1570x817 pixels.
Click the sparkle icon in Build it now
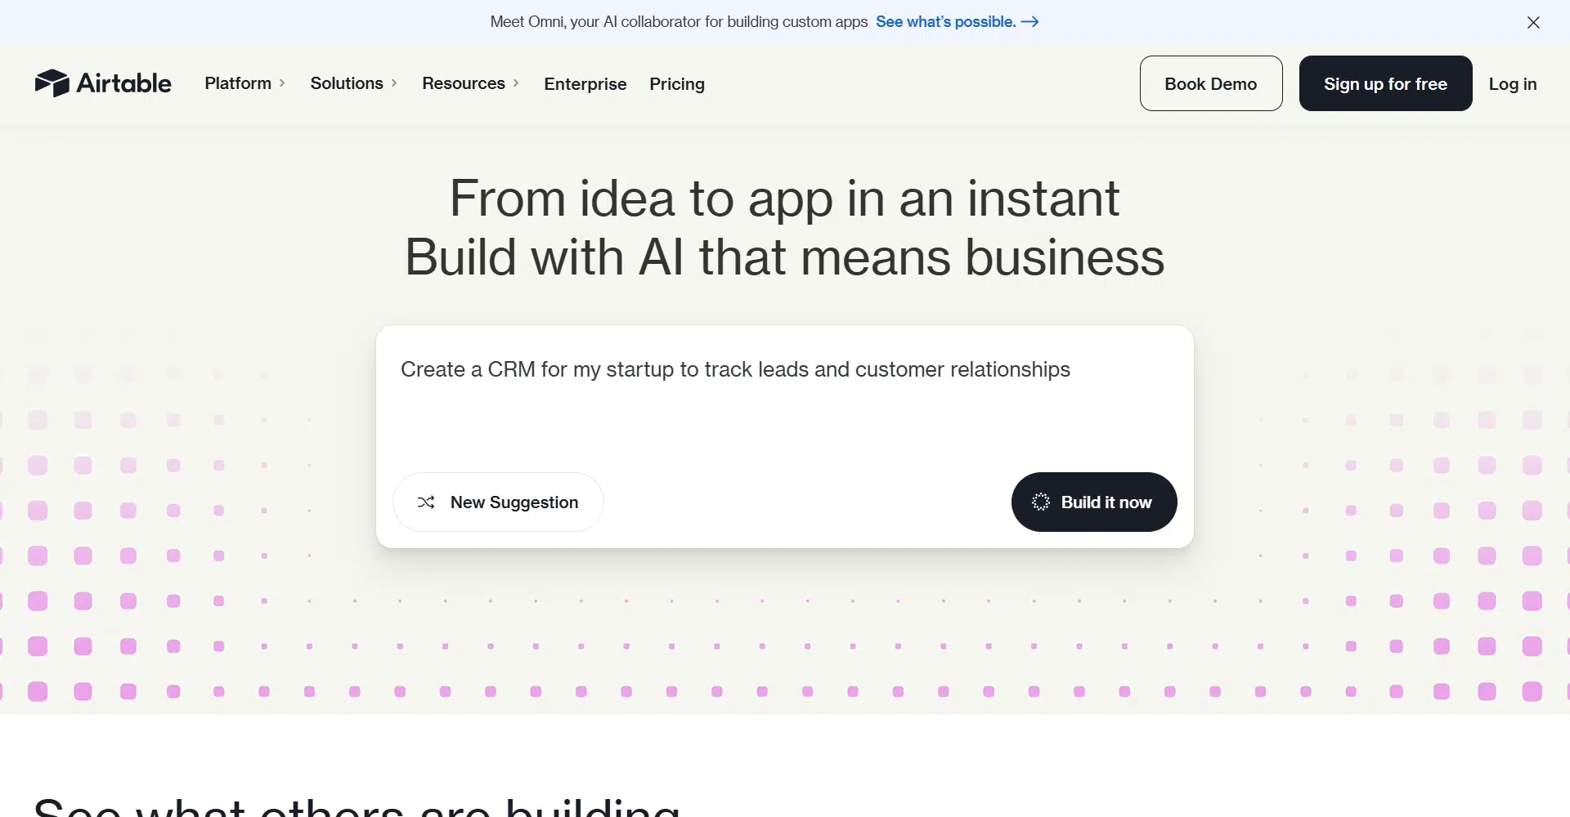[1040, 502]
